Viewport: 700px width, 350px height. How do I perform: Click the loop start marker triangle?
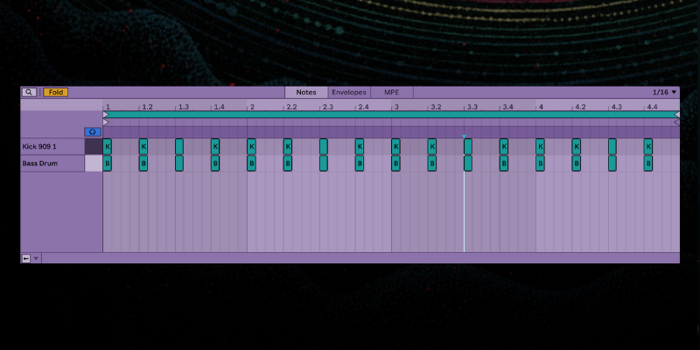pos(106,114)
